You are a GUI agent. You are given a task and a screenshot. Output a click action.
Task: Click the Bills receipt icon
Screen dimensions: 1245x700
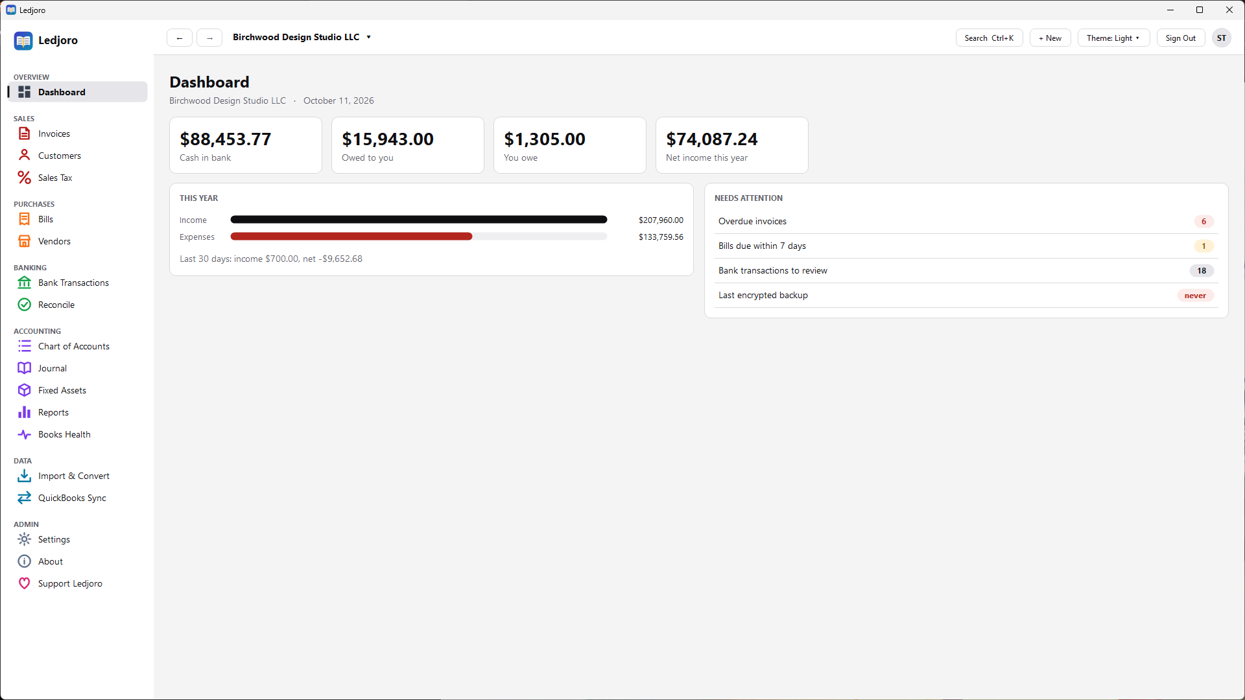click(24, 219)
